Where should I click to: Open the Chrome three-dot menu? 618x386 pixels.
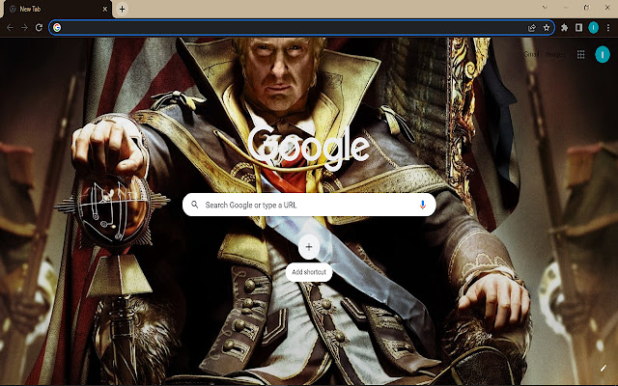pos(608,28)
